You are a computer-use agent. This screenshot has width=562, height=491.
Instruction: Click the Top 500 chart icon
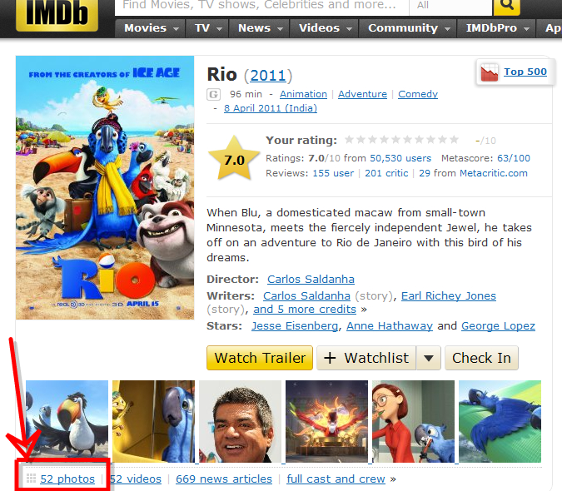(490, 72)
